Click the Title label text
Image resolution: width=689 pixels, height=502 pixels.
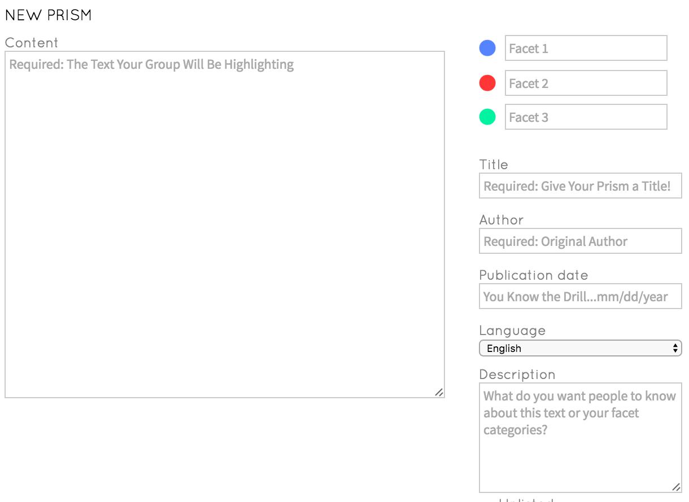[x=494, y=165]
